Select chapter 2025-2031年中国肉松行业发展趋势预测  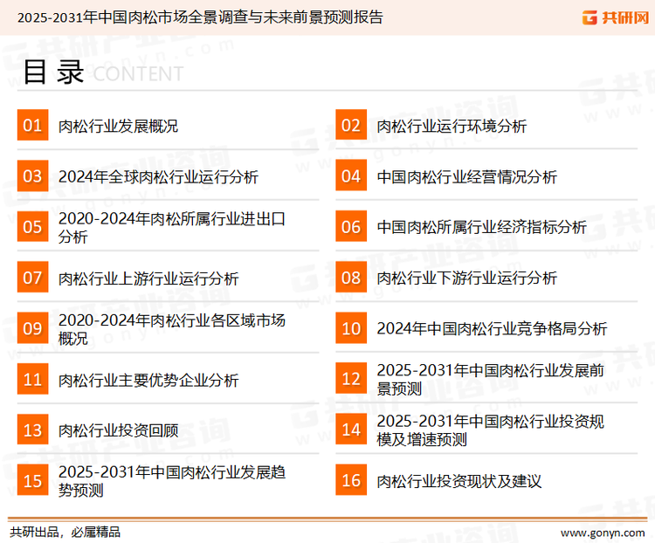coord(172,481)
